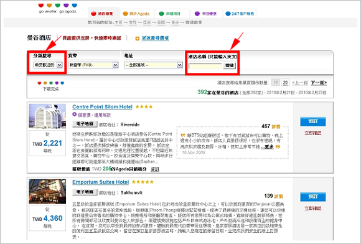Viewport: 361px width, 244px height.
Task: Click the 主頁 breadcrumb link
Action: point(118,22)
